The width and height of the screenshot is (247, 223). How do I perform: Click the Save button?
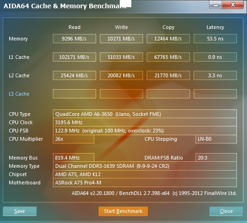(x=20, y=211)
